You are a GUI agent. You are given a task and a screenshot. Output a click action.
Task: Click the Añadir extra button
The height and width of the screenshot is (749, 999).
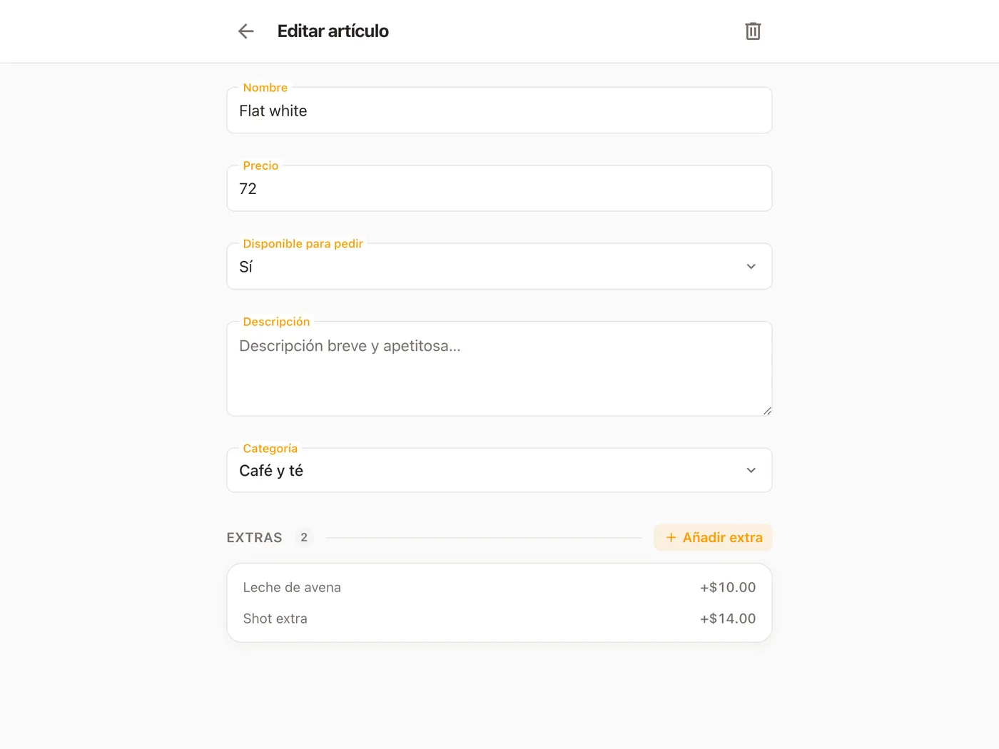[713, 538]
